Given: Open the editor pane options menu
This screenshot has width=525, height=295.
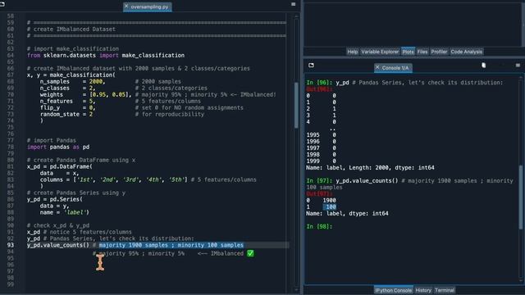Looking at the screenshot, I should [x=294, y=4].
